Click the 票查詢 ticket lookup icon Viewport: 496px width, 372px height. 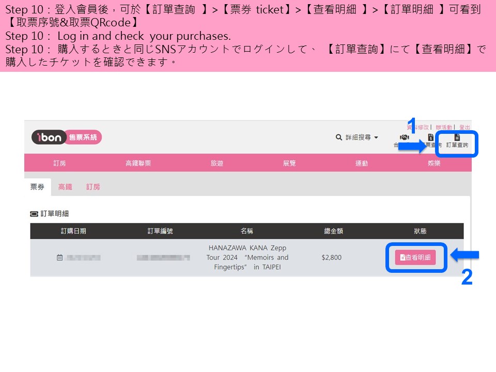(431, 138)
